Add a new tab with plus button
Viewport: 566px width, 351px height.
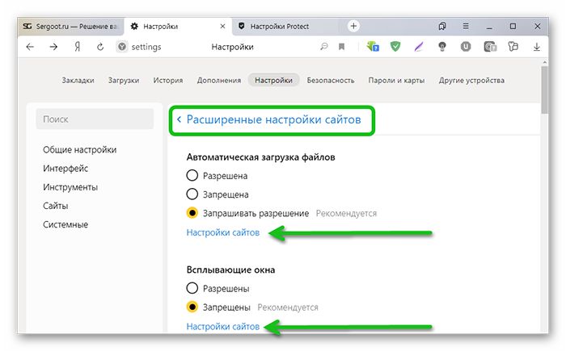point(353,26)
